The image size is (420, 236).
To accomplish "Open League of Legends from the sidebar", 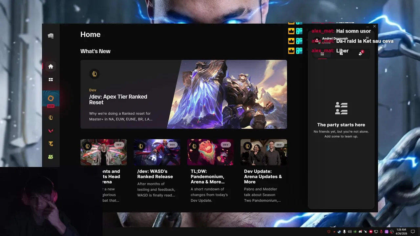I will [51, 118].
